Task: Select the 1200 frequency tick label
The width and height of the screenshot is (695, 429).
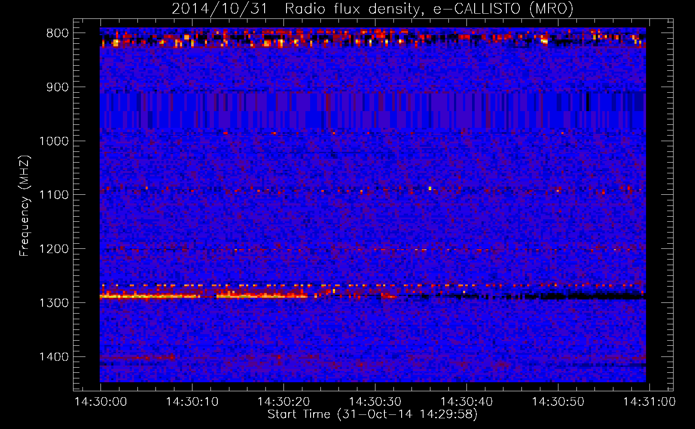Action: tap(54, 249)
